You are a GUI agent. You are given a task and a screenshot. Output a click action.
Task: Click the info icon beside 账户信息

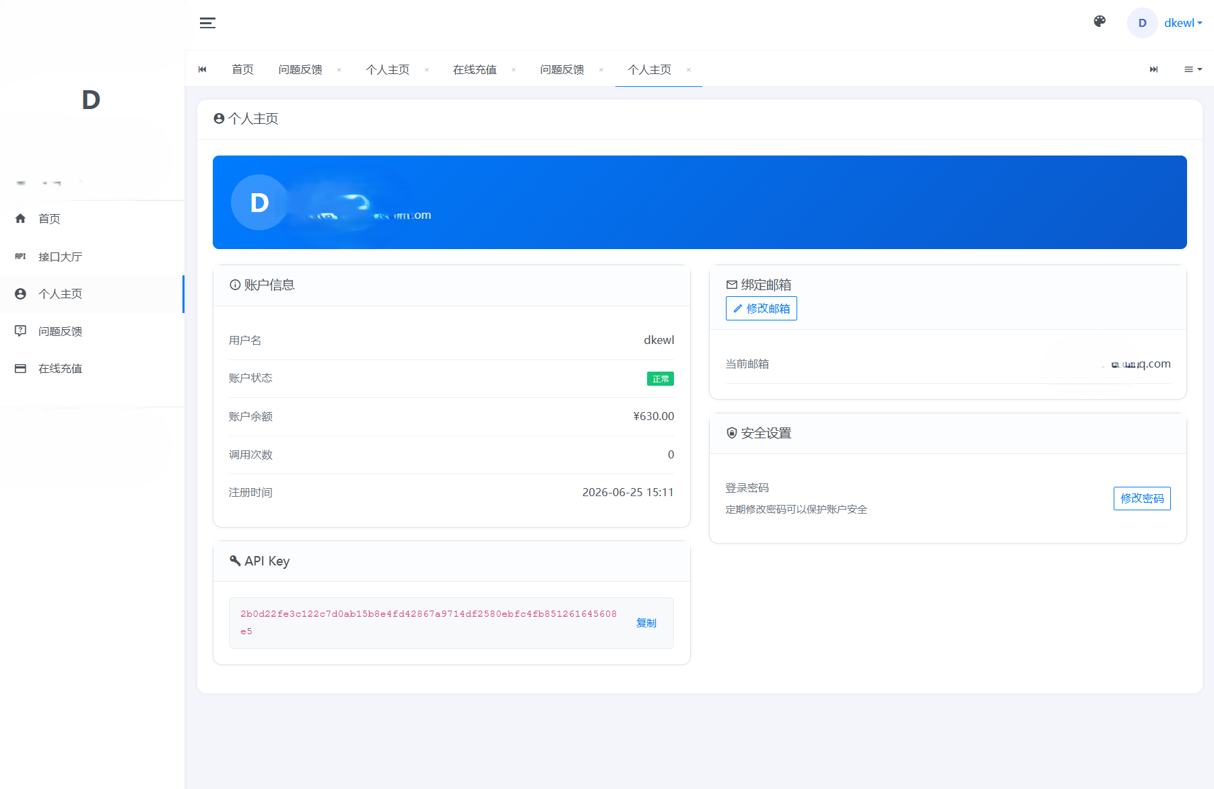pos(235,285)
